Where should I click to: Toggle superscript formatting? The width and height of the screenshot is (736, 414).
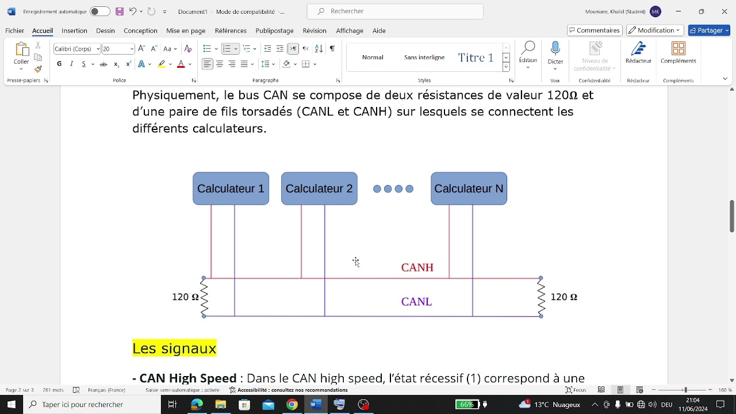(128, 64)
